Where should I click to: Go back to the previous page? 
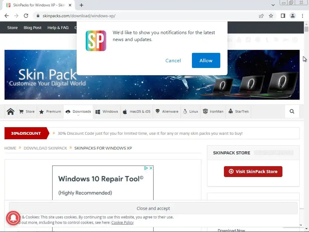coord(7,16)
